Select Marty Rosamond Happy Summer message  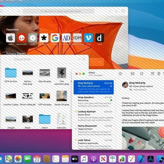94,130
